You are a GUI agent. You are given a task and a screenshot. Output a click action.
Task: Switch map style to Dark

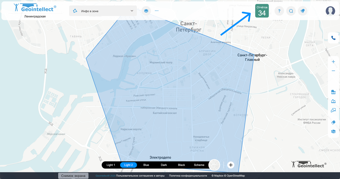click(164, 165)
